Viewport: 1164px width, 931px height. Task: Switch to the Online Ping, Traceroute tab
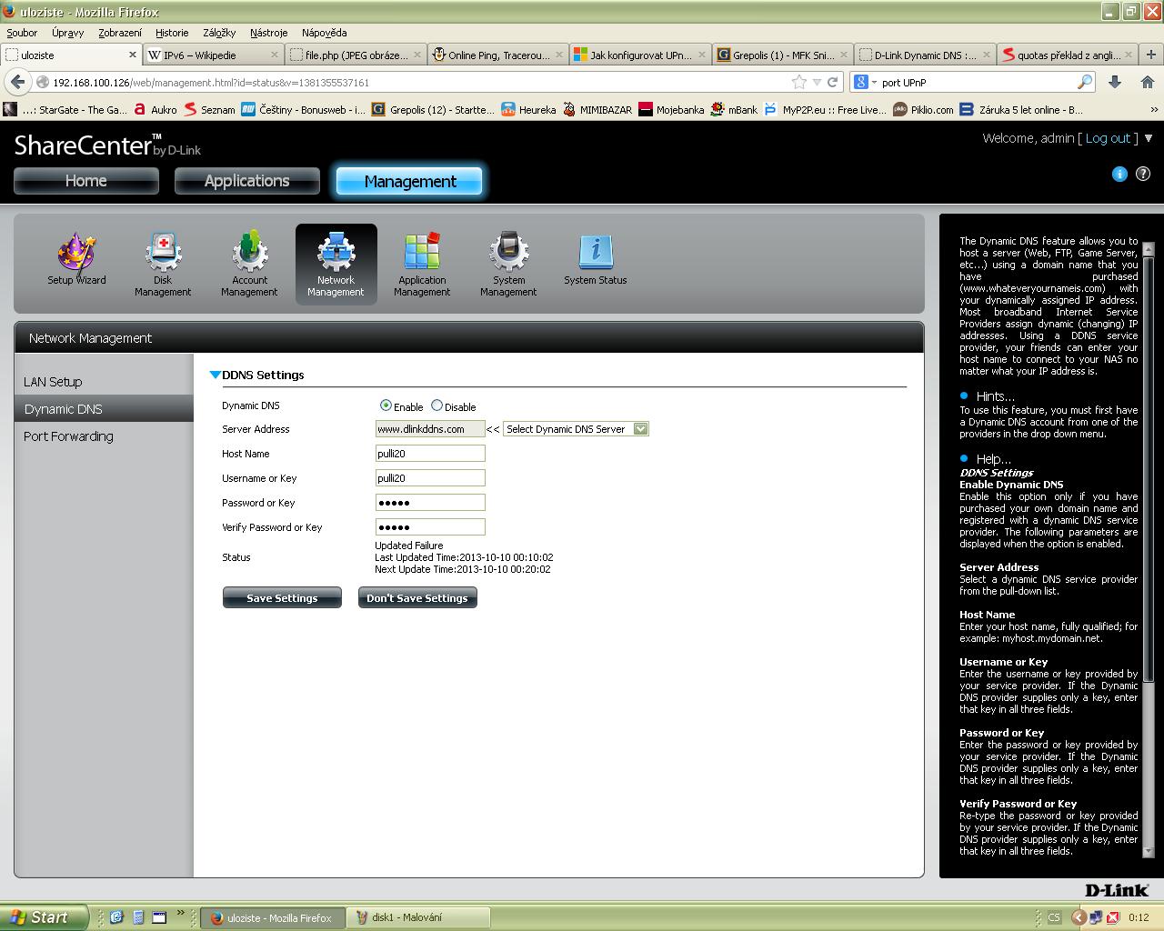pyautogui.click(x=498, y=55)
